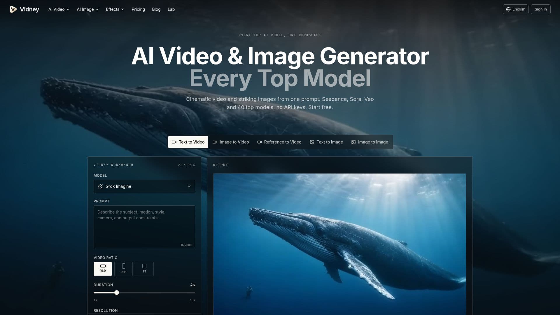
Task: Switch to the Image to Image tab
Action: [x=370, y=142]
